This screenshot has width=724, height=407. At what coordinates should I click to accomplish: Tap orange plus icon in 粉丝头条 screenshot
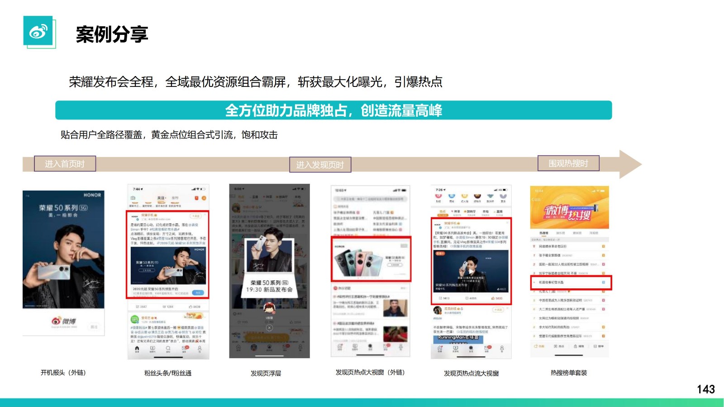point(204,198)
